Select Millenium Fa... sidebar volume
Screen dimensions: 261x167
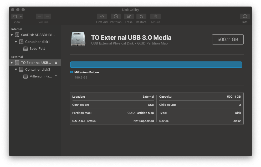tap(35, 76)
